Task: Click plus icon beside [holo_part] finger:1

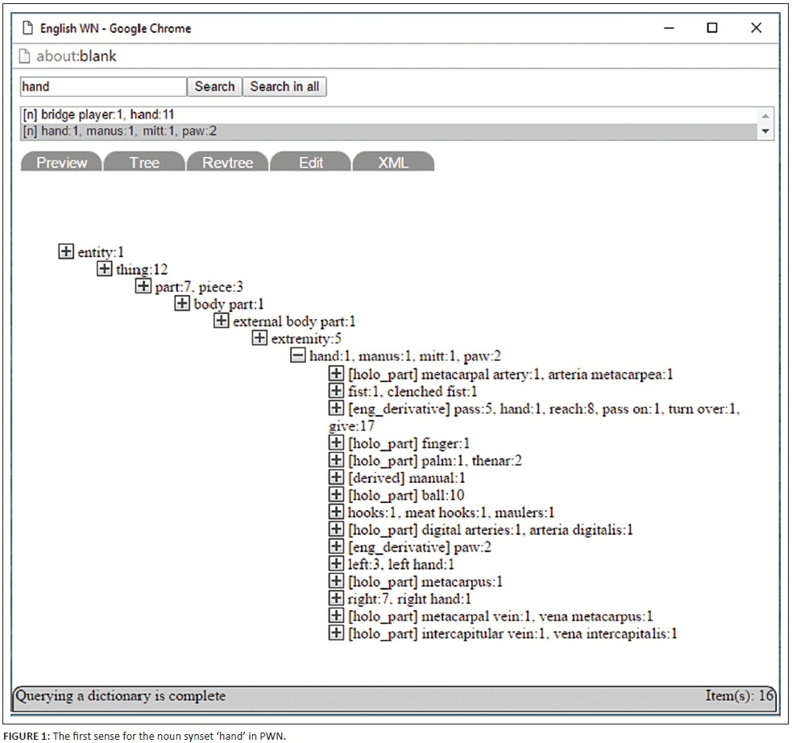Action: click(x=337, y=442)
